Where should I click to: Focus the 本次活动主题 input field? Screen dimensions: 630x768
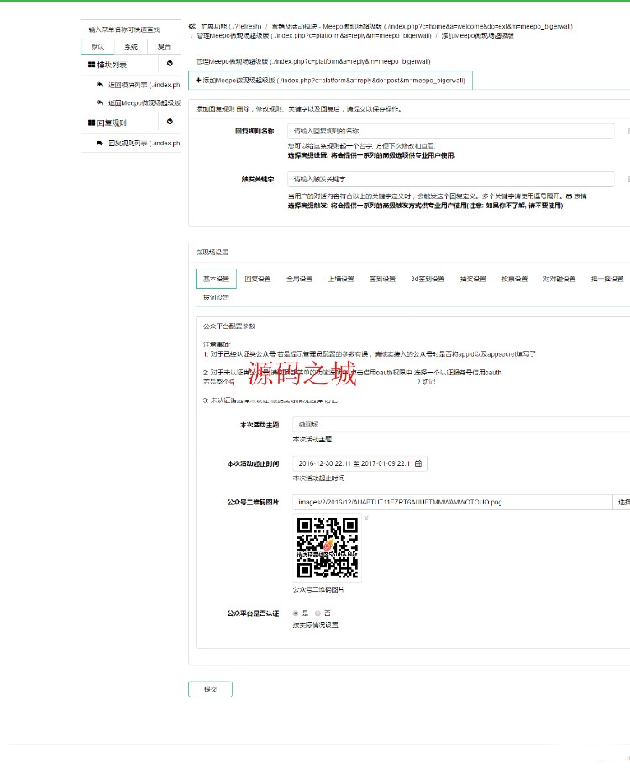coord(461,425)
